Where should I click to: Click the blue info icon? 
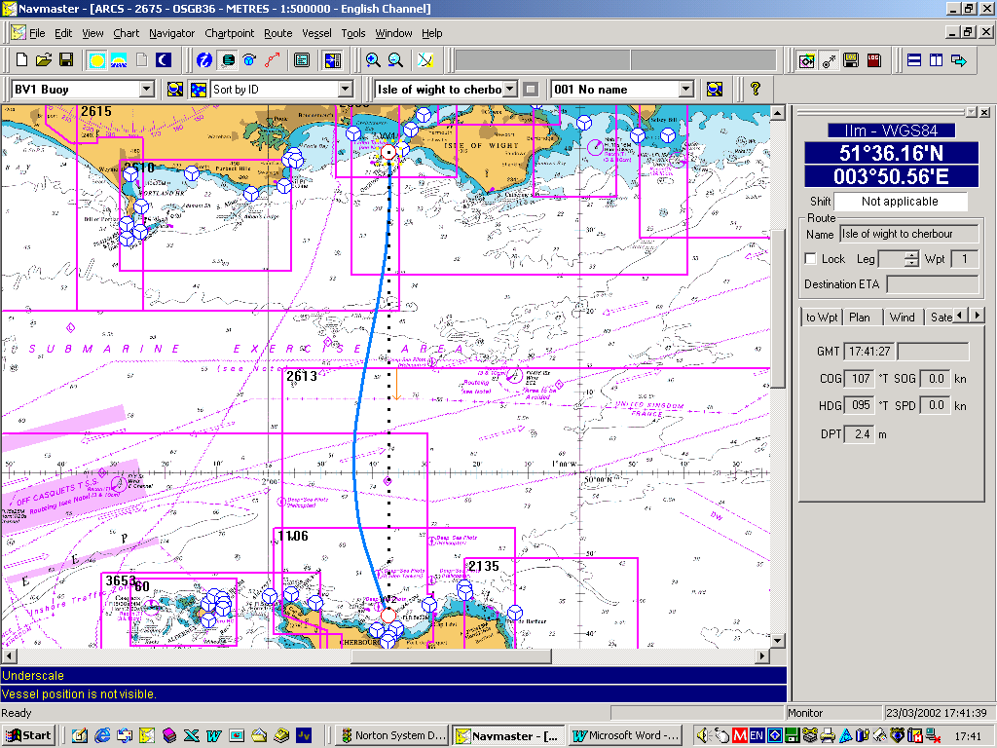point(203,60)
